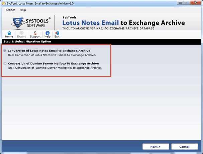
Task: Click the Next > button
Action: (156, 147)
